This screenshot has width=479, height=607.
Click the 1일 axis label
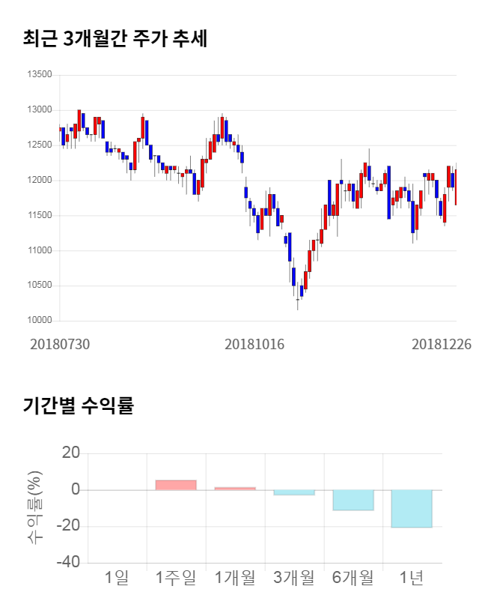(x=117, y=578)
